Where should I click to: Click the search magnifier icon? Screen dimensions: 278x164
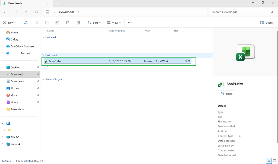click(x=272, y=12)
